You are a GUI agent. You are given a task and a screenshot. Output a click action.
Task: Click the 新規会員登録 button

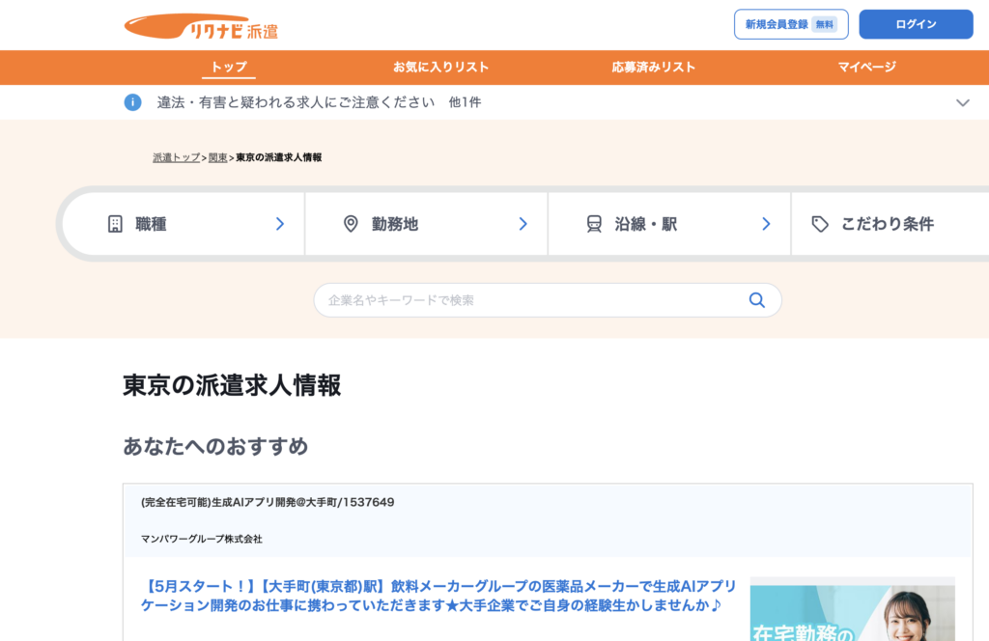coord(790,24)
